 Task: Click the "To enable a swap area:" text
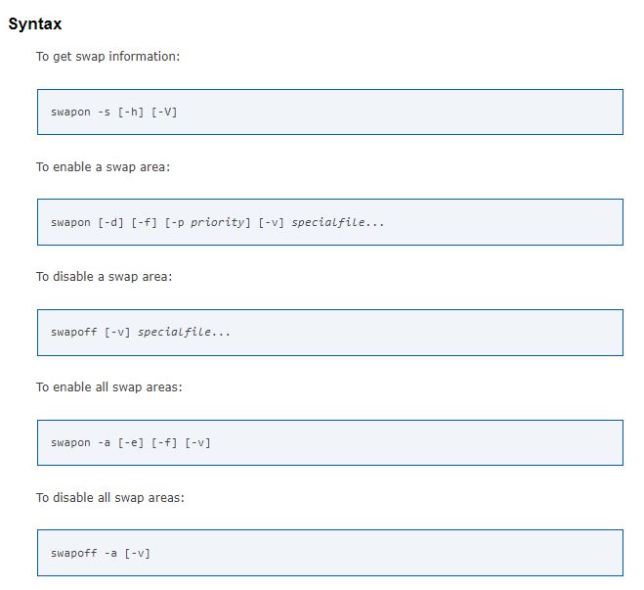pos(103,167)
